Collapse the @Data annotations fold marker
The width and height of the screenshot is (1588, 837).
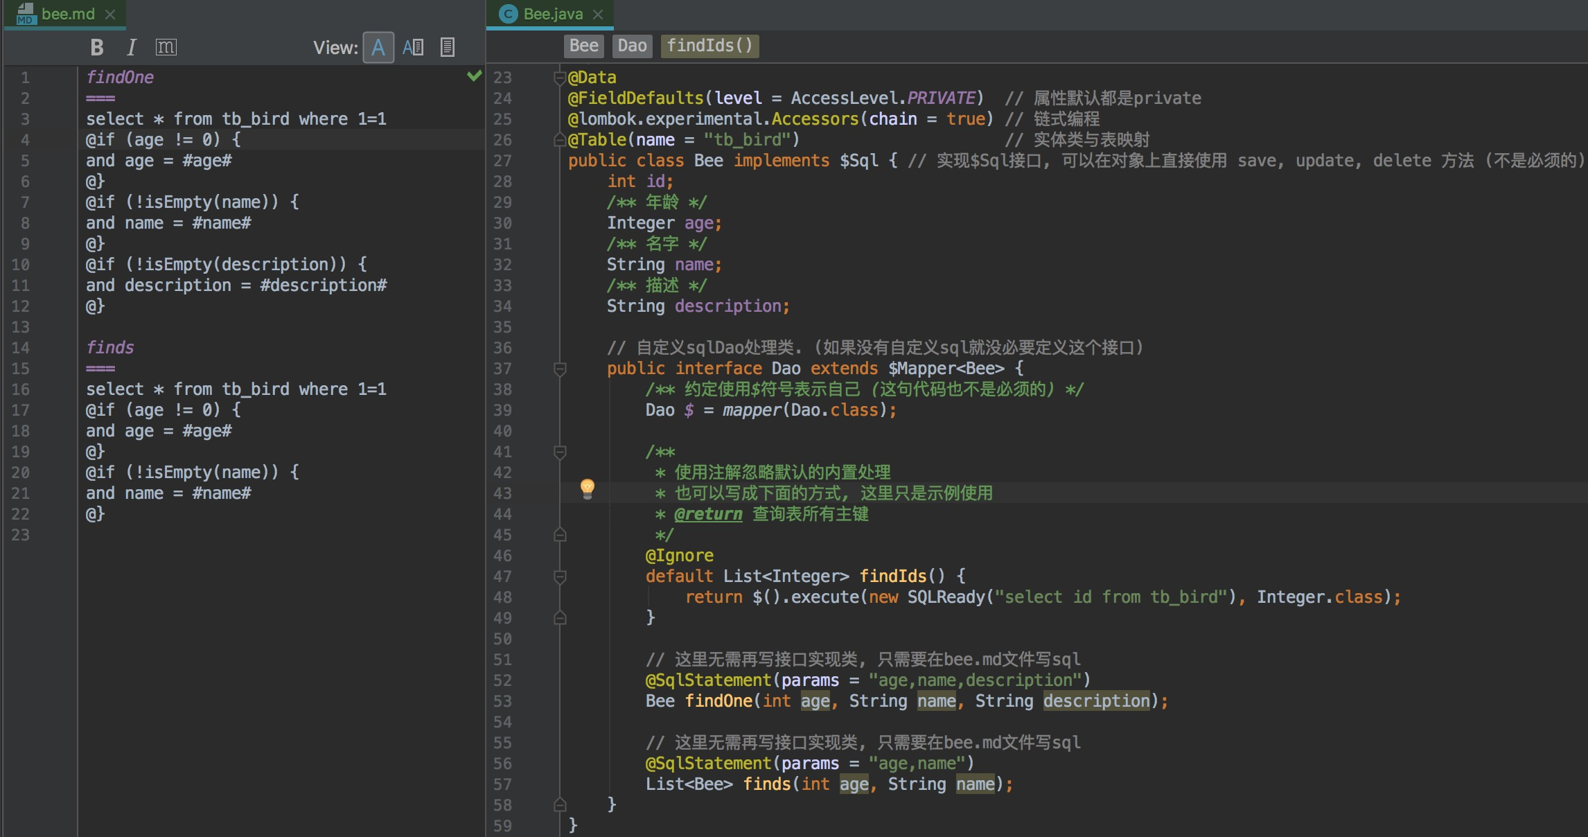(561, 78)
